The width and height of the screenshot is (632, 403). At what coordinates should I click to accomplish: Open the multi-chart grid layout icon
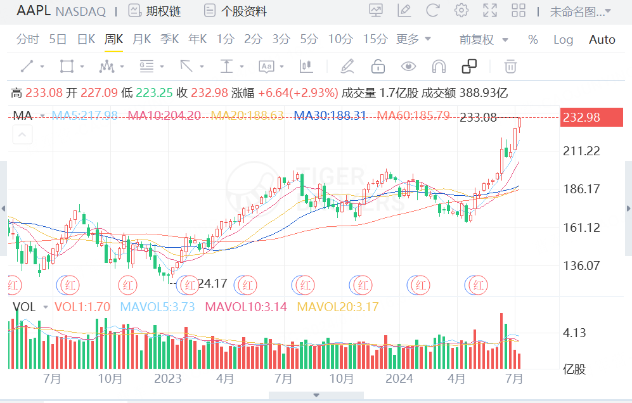[519, 11]
